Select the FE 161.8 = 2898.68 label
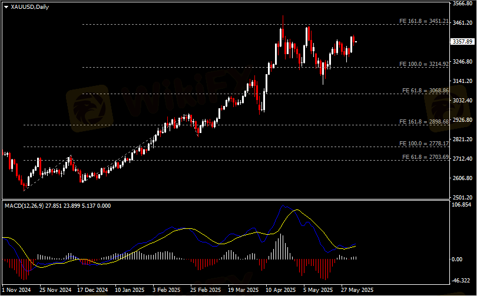Screen dimensions: 477x296 coord(424,122)
